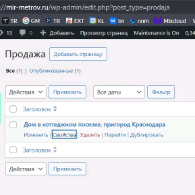
Task: Open the VK Im bookmark
Action: 117,21
